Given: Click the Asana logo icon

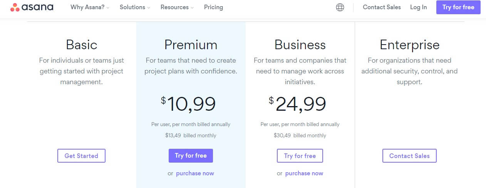Looking at the screenshot, I should tap(15, 7).
